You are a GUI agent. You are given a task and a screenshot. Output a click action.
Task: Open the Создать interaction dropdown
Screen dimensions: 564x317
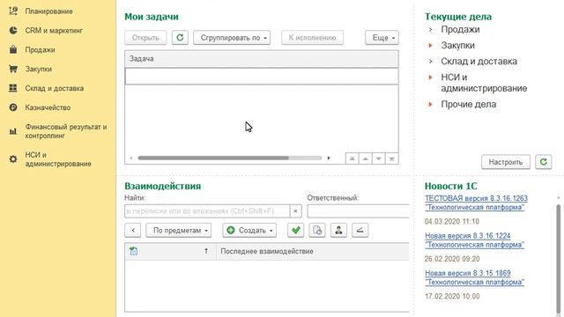249,230
